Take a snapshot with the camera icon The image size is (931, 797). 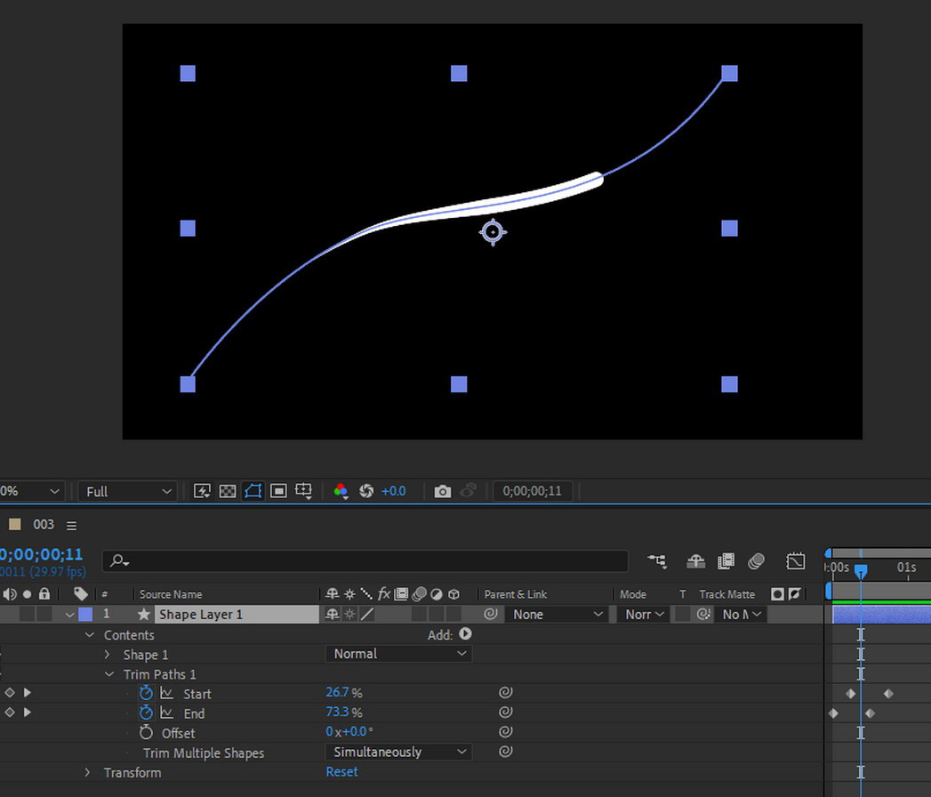pos(442,491)
